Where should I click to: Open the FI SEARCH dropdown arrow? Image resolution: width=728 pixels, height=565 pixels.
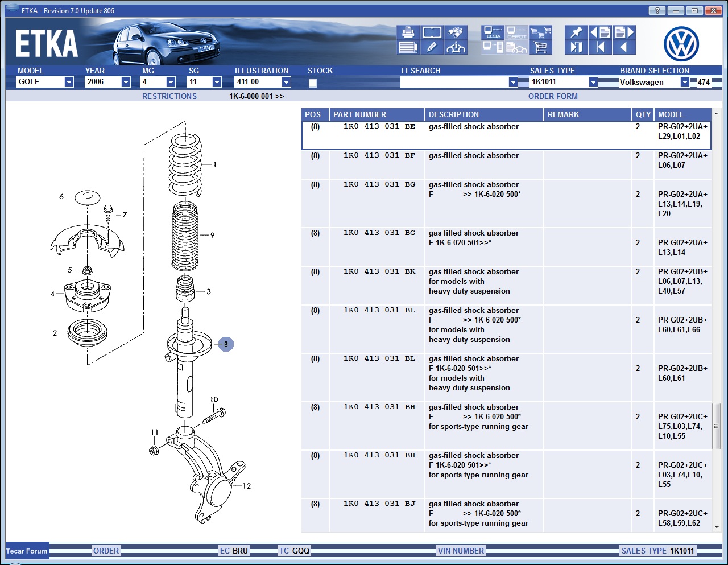pyautogui.click(x=513, y=82)
